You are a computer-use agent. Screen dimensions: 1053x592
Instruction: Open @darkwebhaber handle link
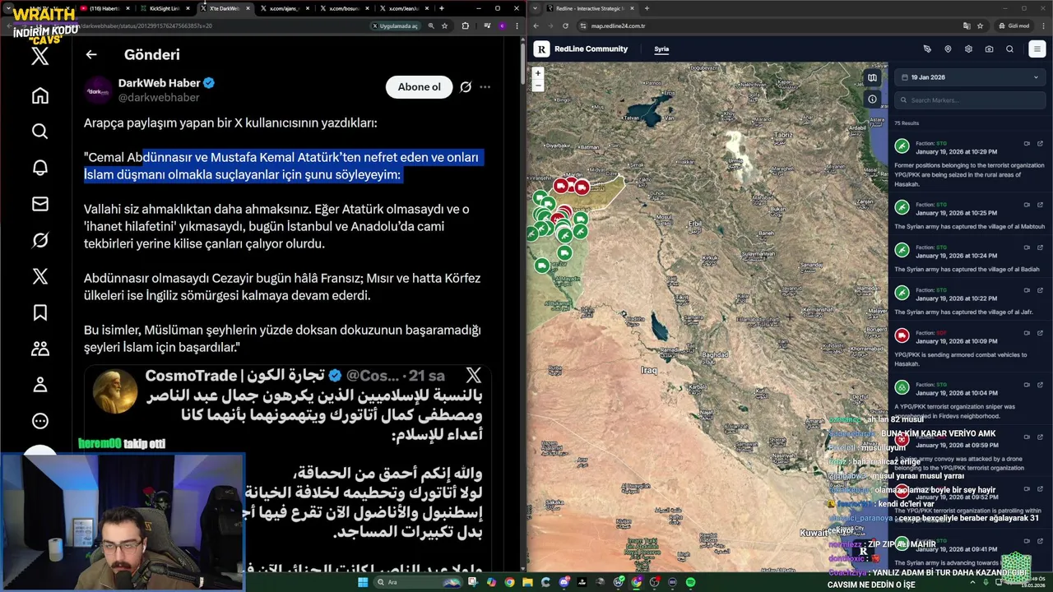[x=159, y=98]
